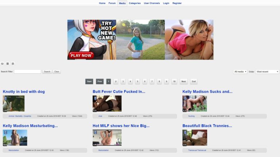Click the Login link
The width and height of the screenshot is (280, 157).
click(166, 3)
